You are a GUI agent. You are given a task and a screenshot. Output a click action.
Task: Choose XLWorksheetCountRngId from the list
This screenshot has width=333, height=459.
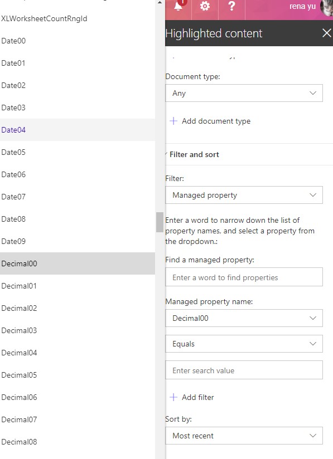point(78,18)
